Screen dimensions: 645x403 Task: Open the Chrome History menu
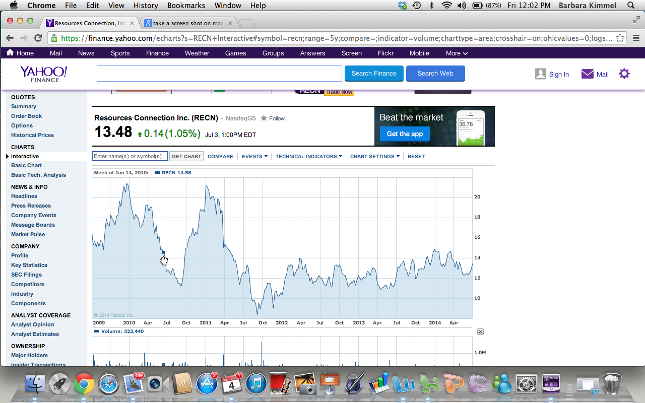pyautogui.click(x=146, y=6)
